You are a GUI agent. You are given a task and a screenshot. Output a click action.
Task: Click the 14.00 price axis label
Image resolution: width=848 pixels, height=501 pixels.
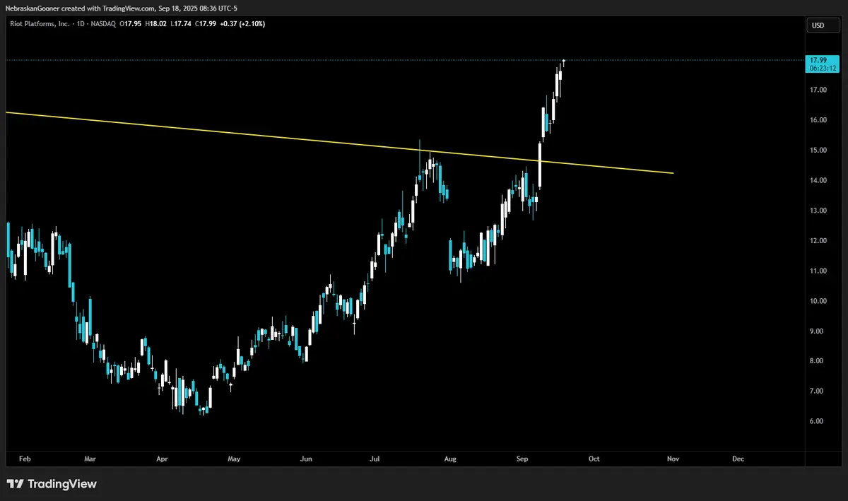(818, 180)
